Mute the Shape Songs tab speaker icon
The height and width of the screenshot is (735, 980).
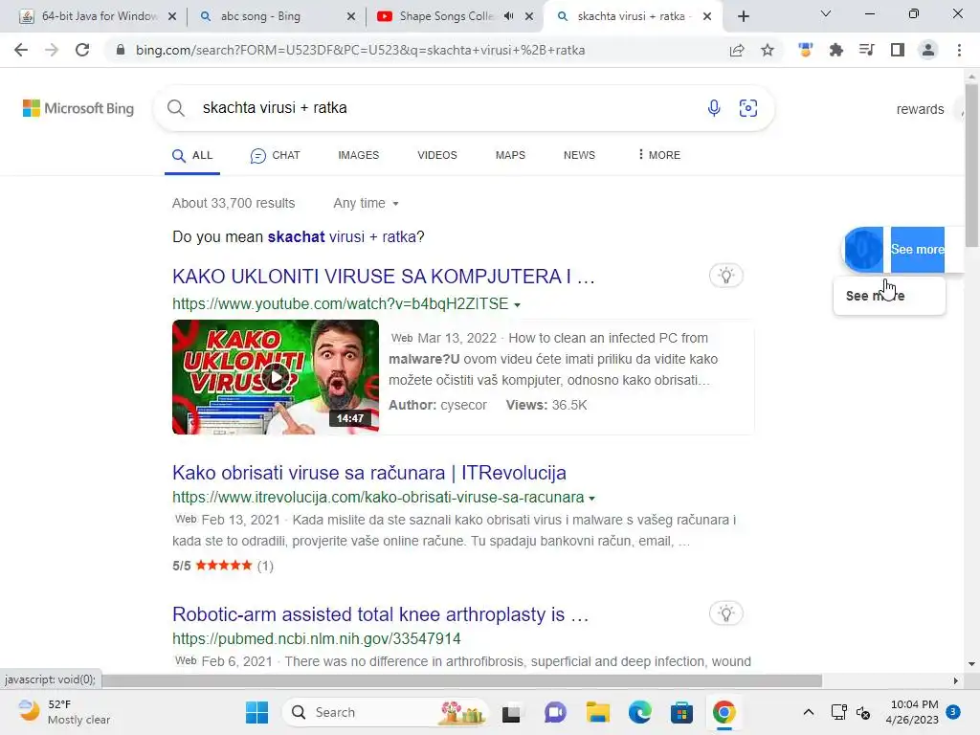click(x=509, y=16)
